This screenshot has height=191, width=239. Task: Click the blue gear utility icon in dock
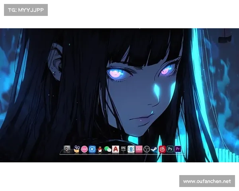(x=131, y=149)
